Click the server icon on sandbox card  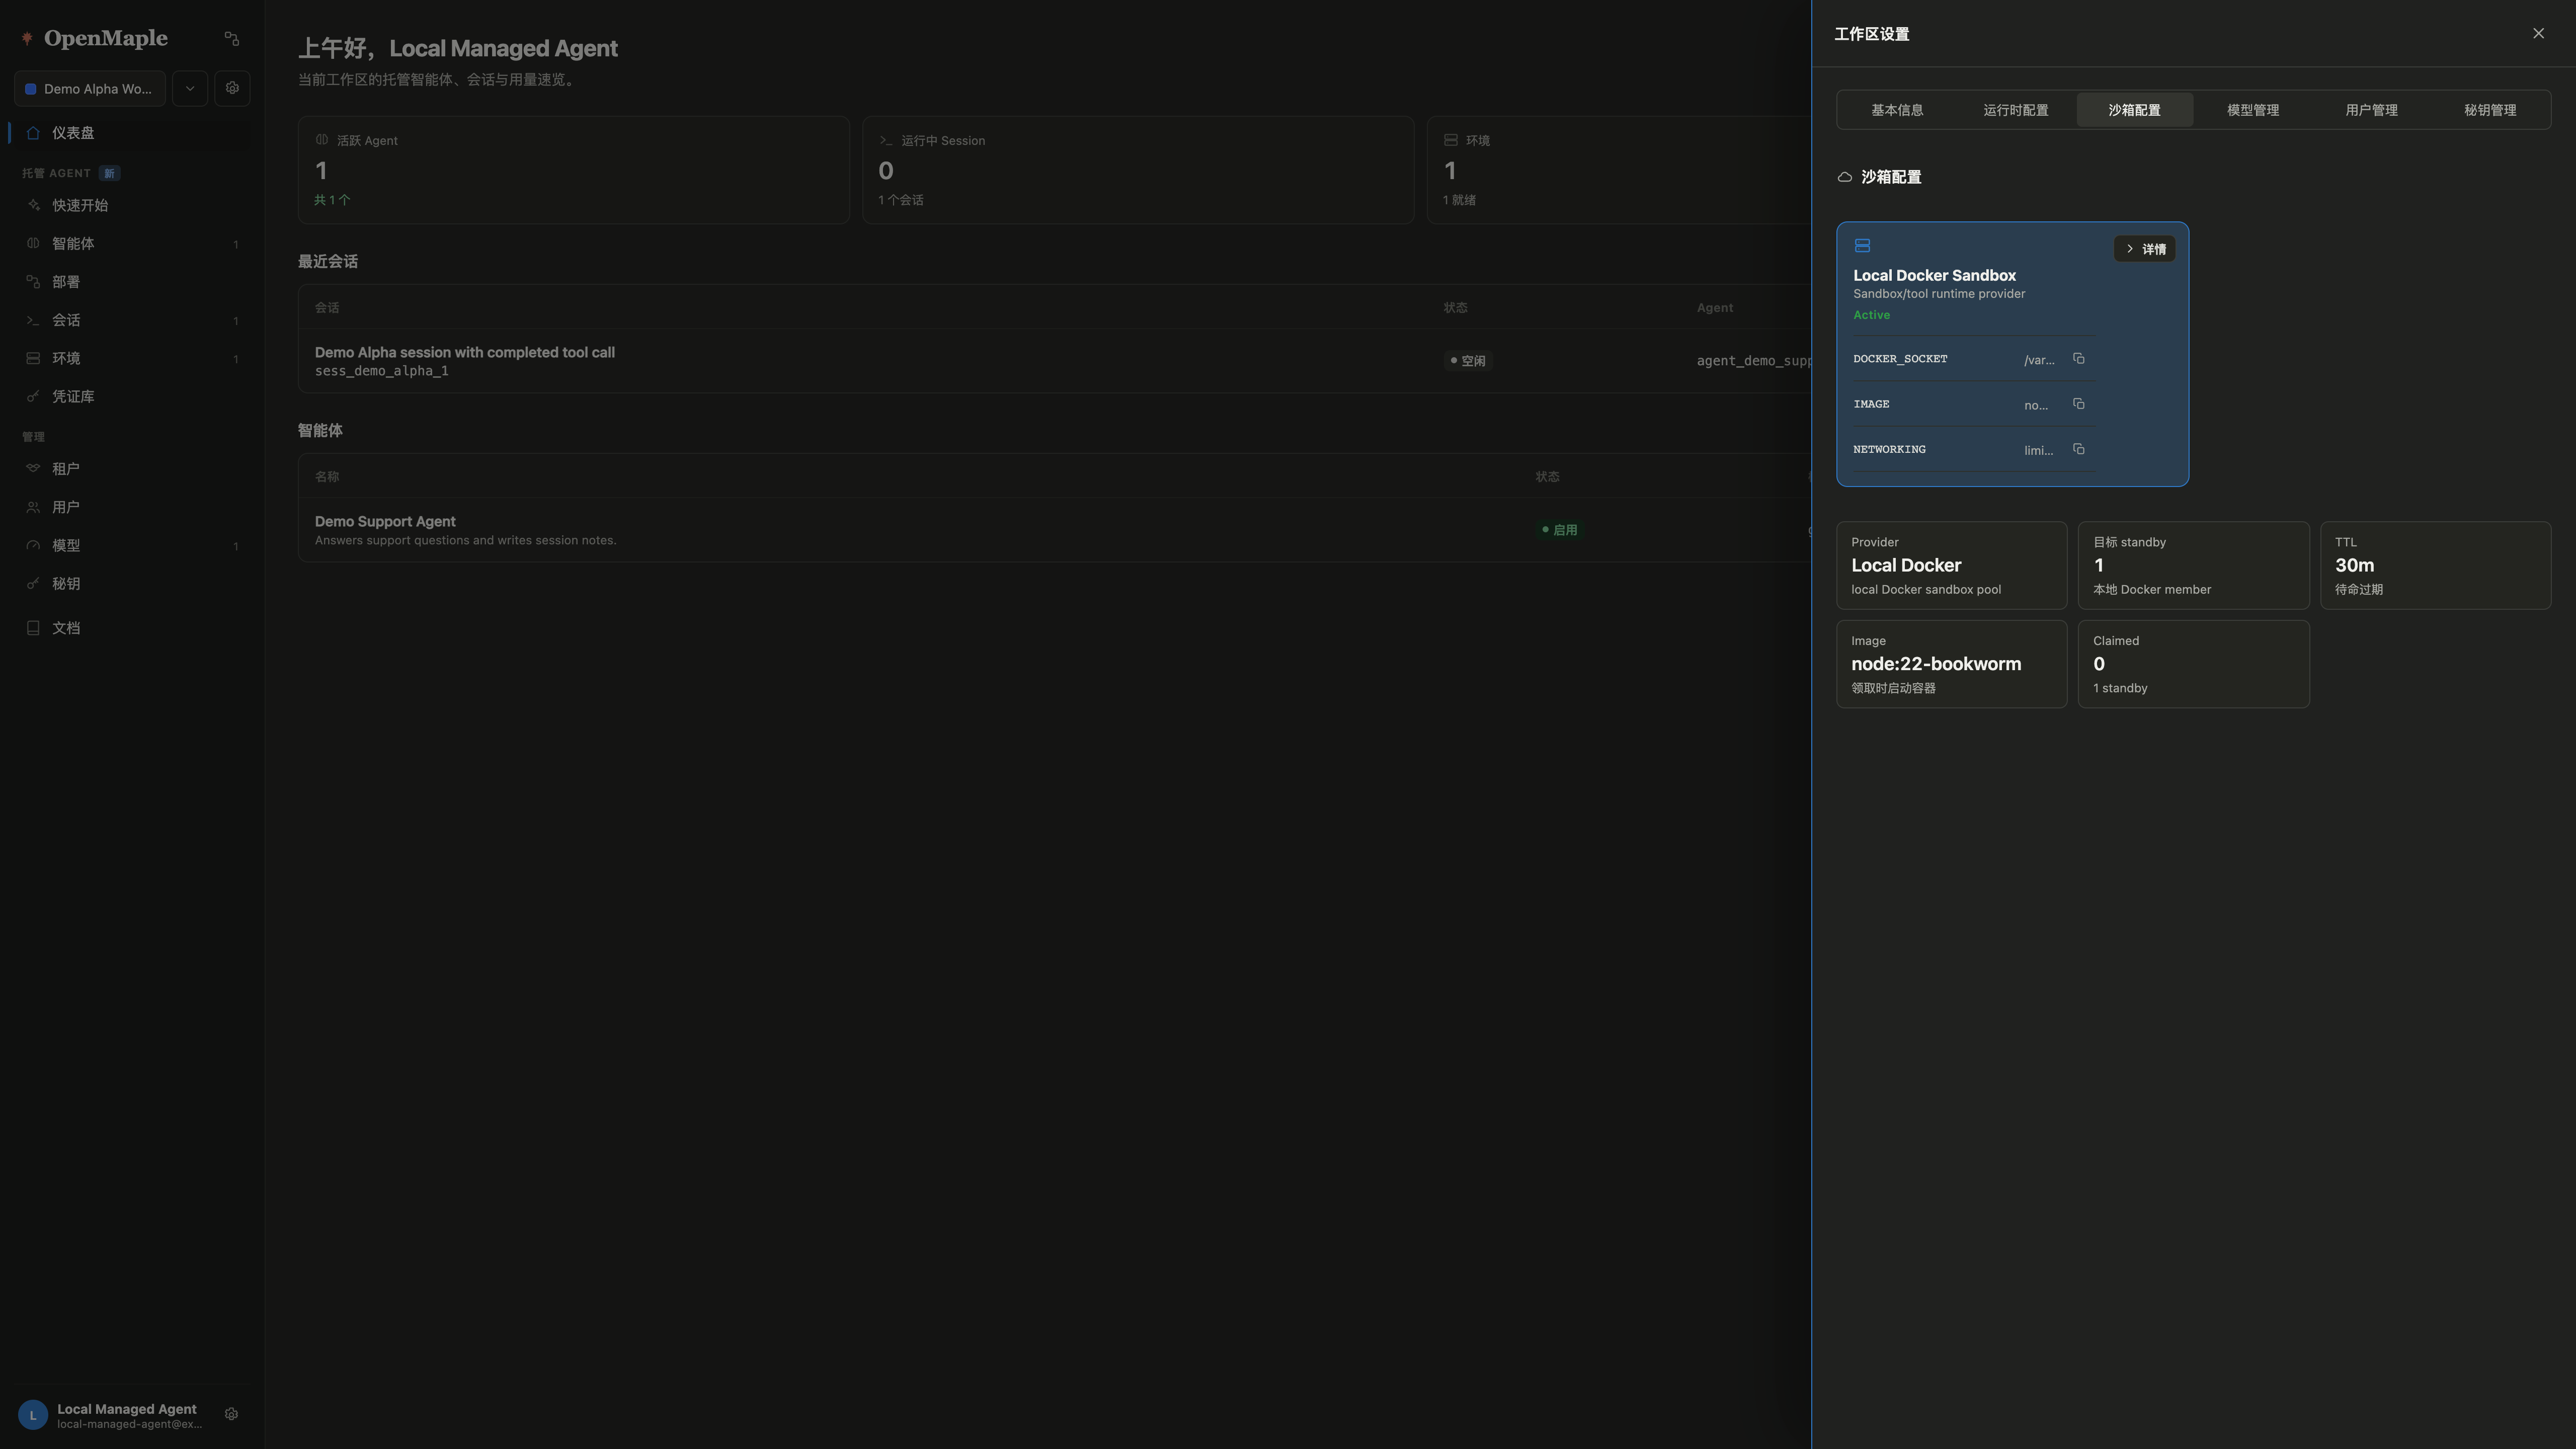[1862, 246]
